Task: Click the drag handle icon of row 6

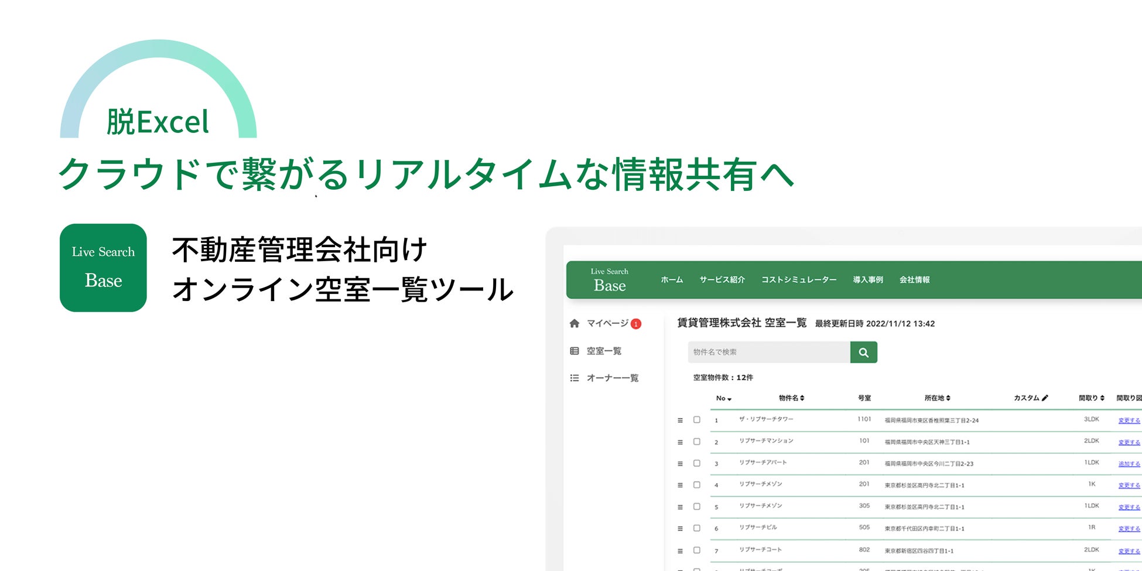Action: [x=680, y=529]
